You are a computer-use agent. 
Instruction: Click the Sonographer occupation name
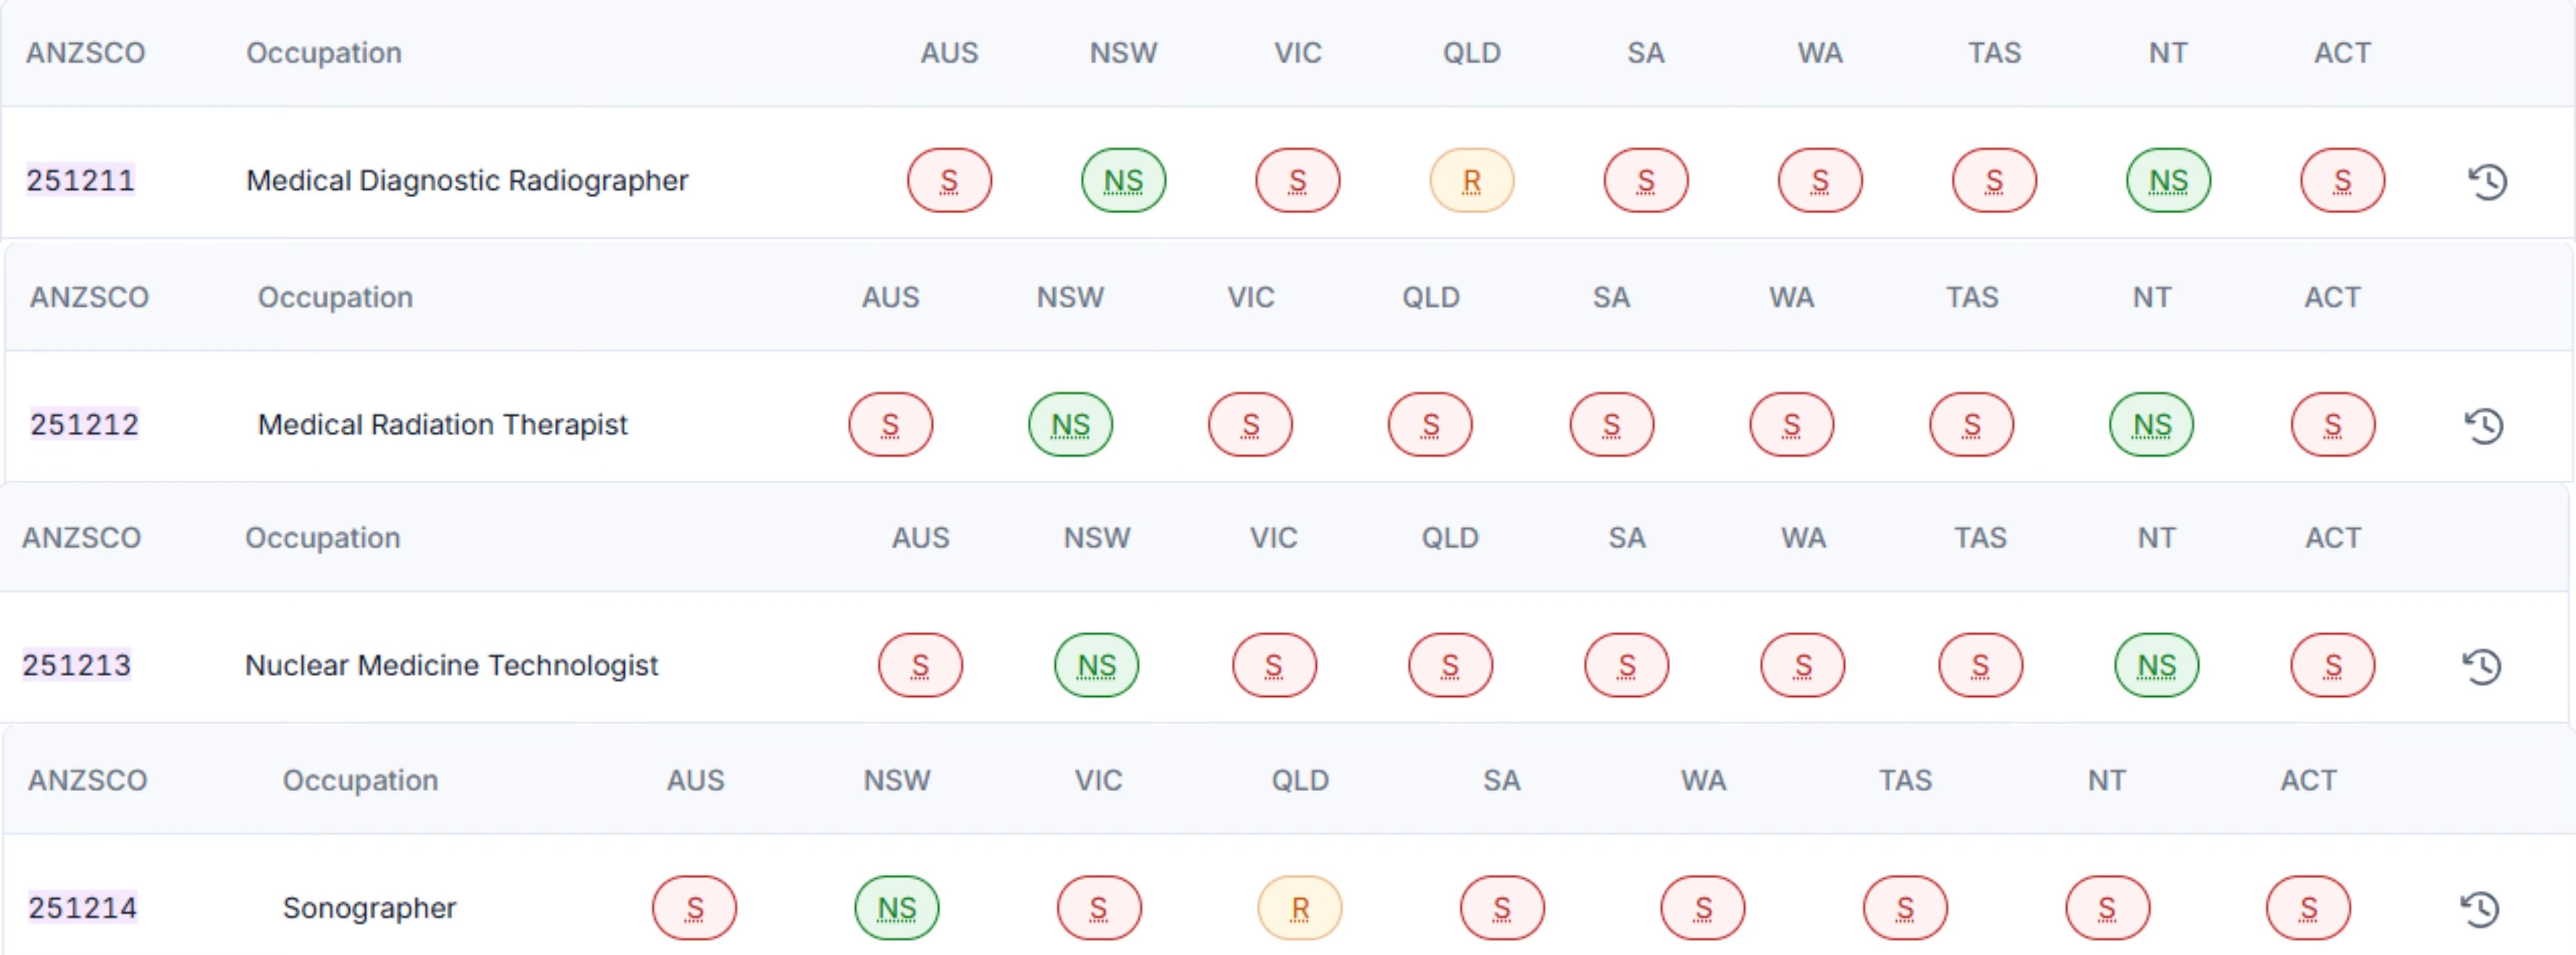pos(369,908)
